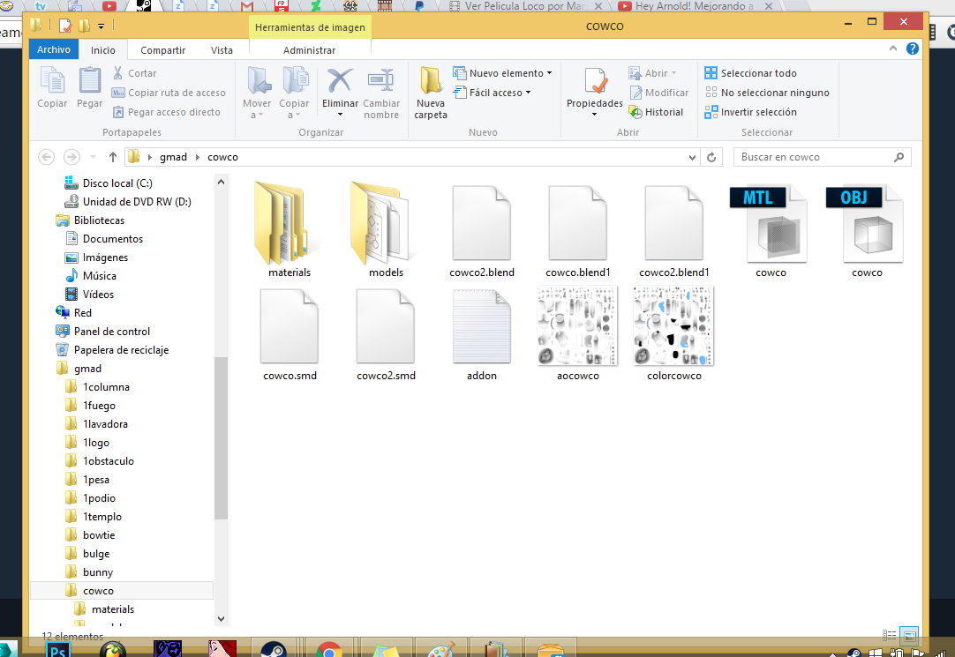Go back with the left arrow button
Image resolution: width=955 pixels, height=657 pixels.
point(46,157)
